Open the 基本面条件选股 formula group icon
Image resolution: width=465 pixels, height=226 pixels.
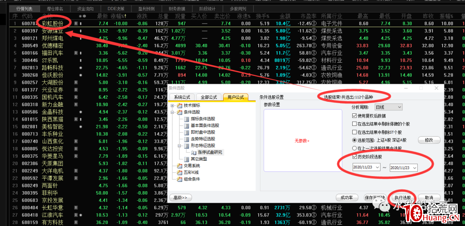pyautogui.click(x=186, y=125)
